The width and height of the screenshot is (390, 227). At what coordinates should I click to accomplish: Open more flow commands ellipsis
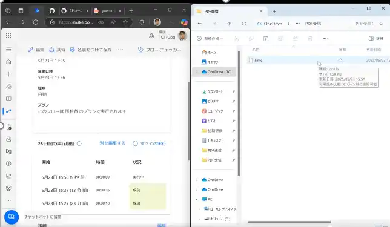121,50
